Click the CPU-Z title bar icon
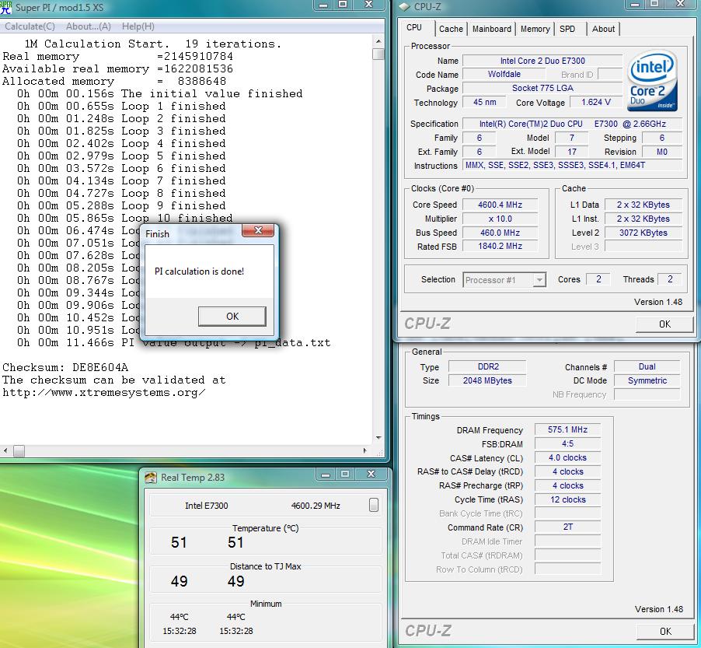Viewport: 701px width, 648px height. click(404, 7)
